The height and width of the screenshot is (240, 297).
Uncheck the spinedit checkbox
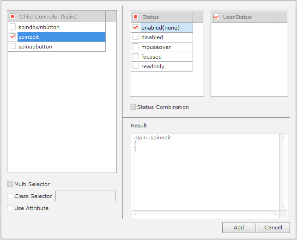point(13,37)
